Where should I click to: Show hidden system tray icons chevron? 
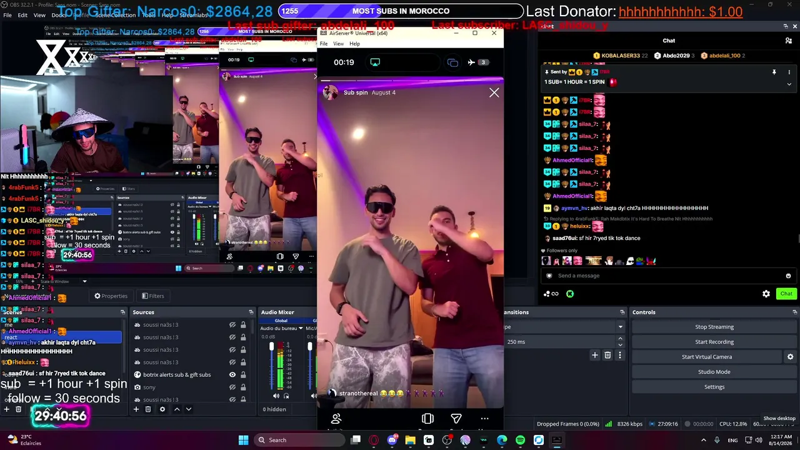click(703, 440)
